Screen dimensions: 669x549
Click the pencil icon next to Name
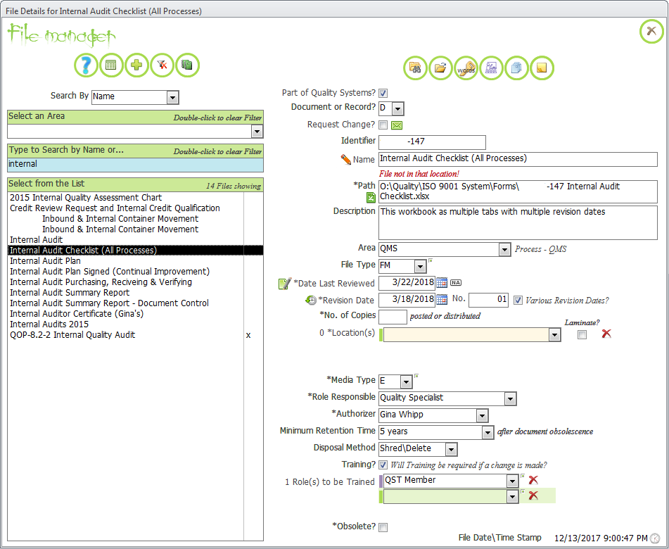(345, 160)
